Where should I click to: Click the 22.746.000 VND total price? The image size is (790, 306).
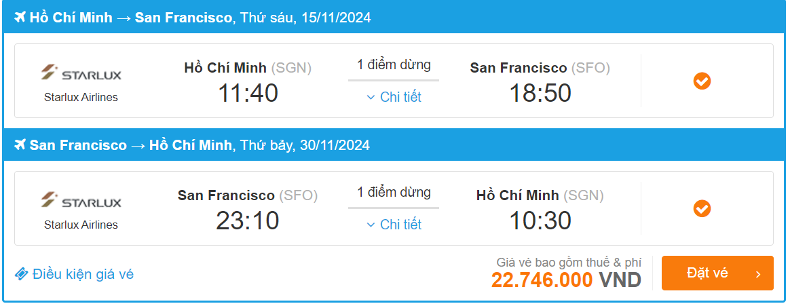566,280
